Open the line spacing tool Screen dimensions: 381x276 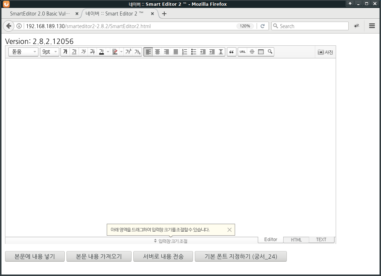point(221,52)
